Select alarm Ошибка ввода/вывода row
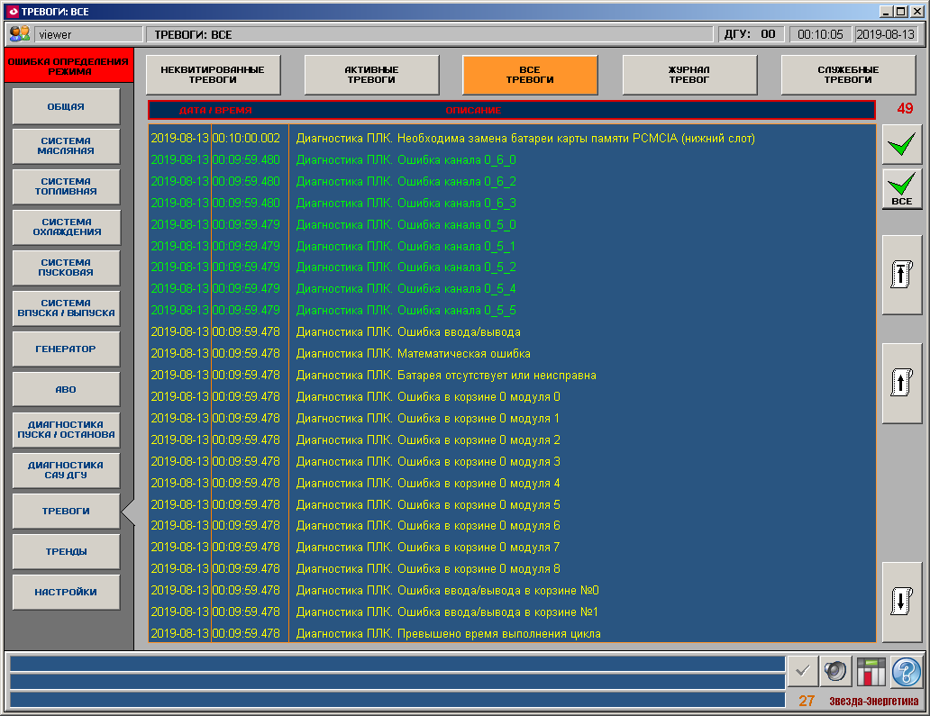Image resolution: width=930 pixels, height=716 pixels. 512,332
